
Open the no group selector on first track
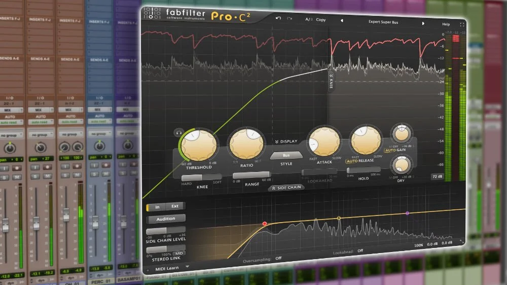[x=12, y=135]
